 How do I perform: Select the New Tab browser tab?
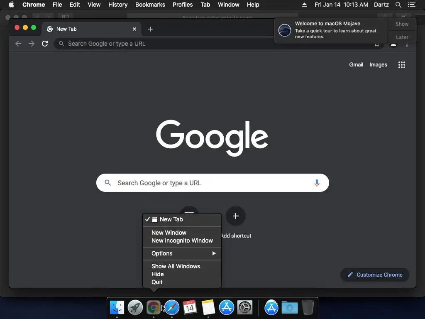[x=91, y=29]
